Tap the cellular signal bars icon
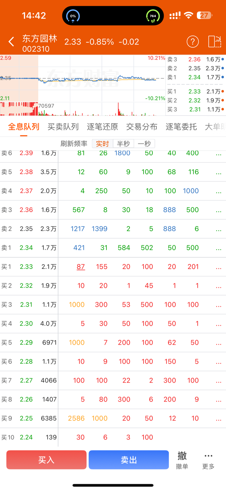226x491 pixels. (175, 15)
